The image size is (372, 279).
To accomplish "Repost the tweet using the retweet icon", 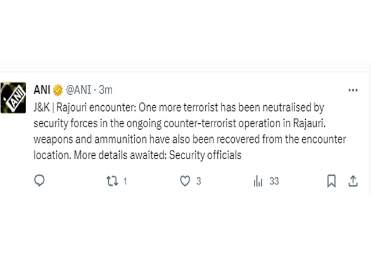I will [x=112, y=181].
